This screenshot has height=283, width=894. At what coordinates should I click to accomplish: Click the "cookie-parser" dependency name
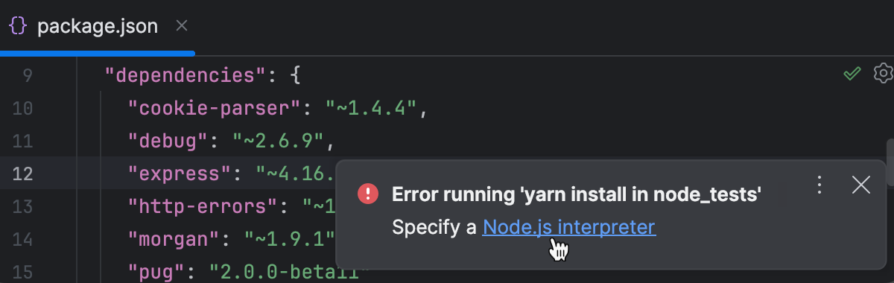215,108
